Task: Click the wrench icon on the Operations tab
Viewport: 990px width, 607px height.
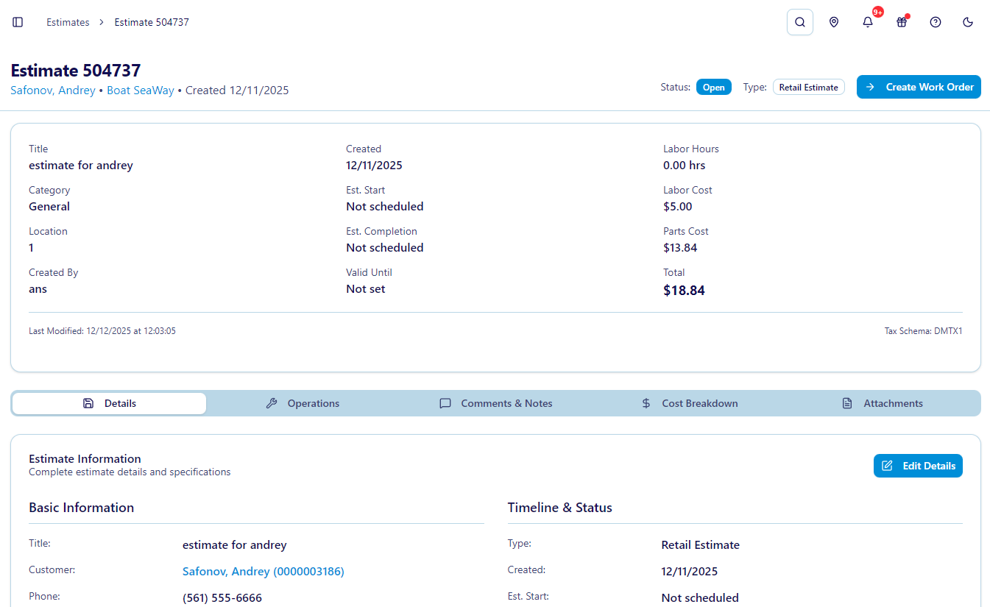Action: coord(272,403)
